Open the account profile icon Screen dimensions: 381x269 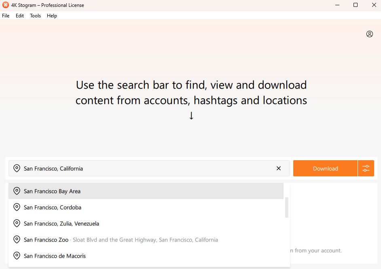(x=369, y=34)
